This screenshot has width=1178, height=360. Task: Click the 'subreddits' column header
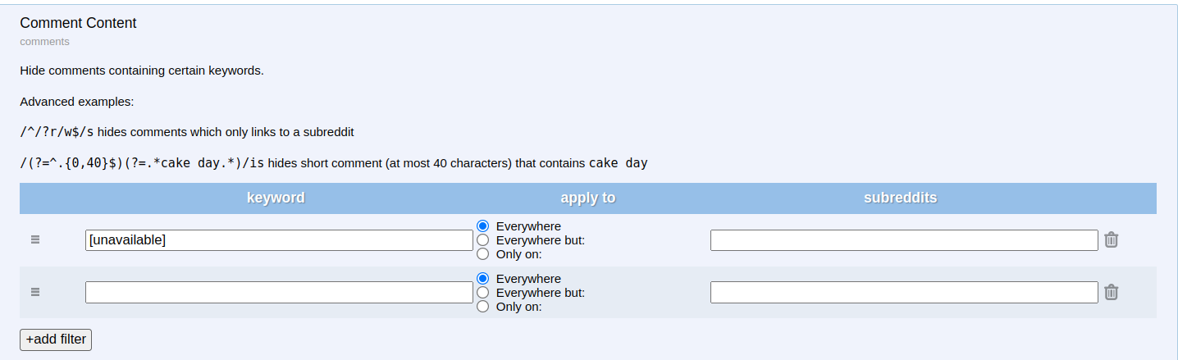pyautogui.click(x=901, y=198)
